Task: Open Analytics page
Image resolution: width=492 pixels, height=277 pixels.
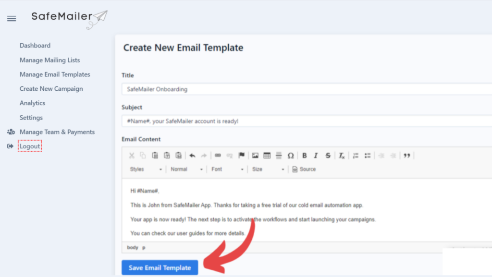Action: pyautogui.click(x=32, y=103)
